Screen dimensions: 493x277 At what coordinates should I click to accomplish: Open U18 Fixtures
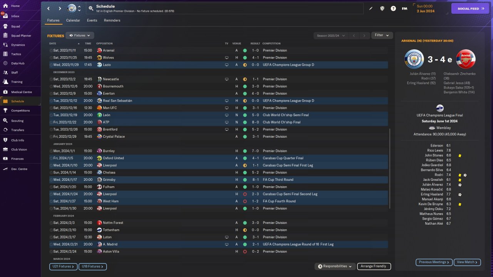[x=92, y=266]
